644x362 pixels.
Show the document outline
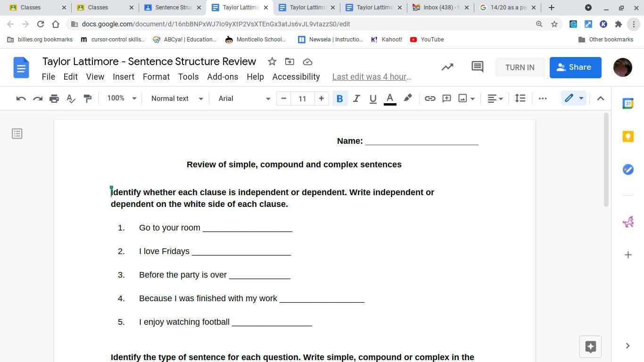tap(17, 134)
